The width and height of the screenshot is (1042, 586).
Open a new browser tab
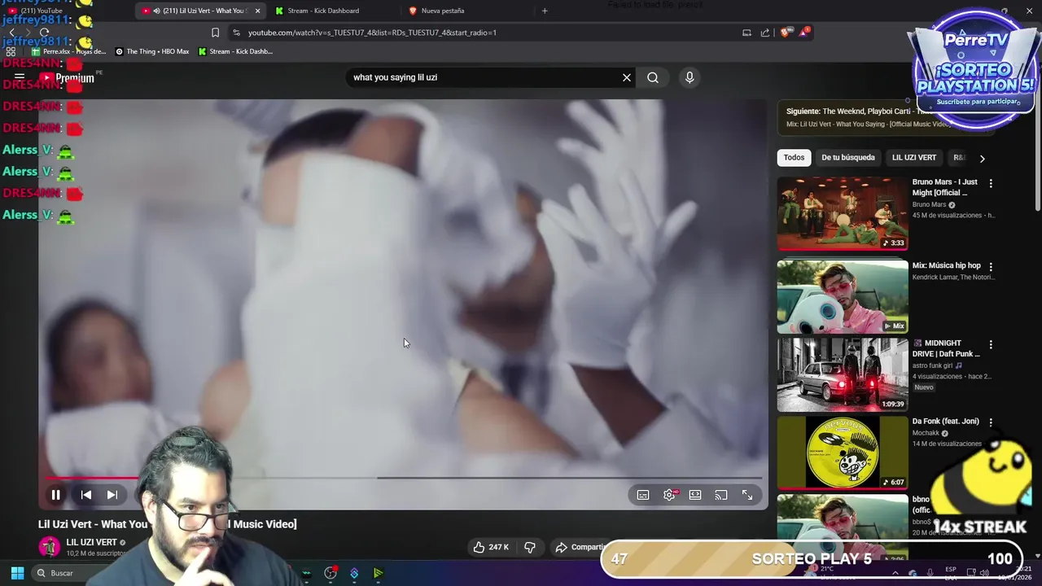pyautogui.click(x=545, y=11)
